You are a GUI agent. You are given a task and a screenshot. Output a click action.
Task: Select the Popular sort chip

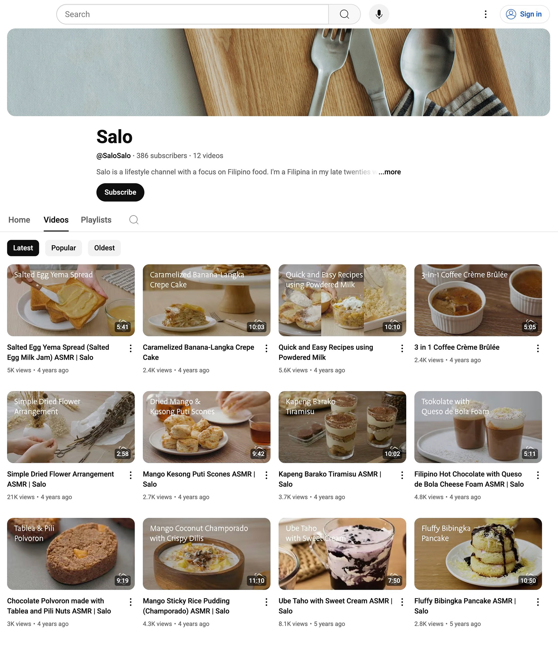click(64, 248)
